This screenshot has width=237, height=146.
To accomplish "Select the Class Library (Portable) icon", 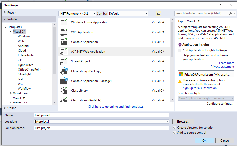I will click(64, 99).
